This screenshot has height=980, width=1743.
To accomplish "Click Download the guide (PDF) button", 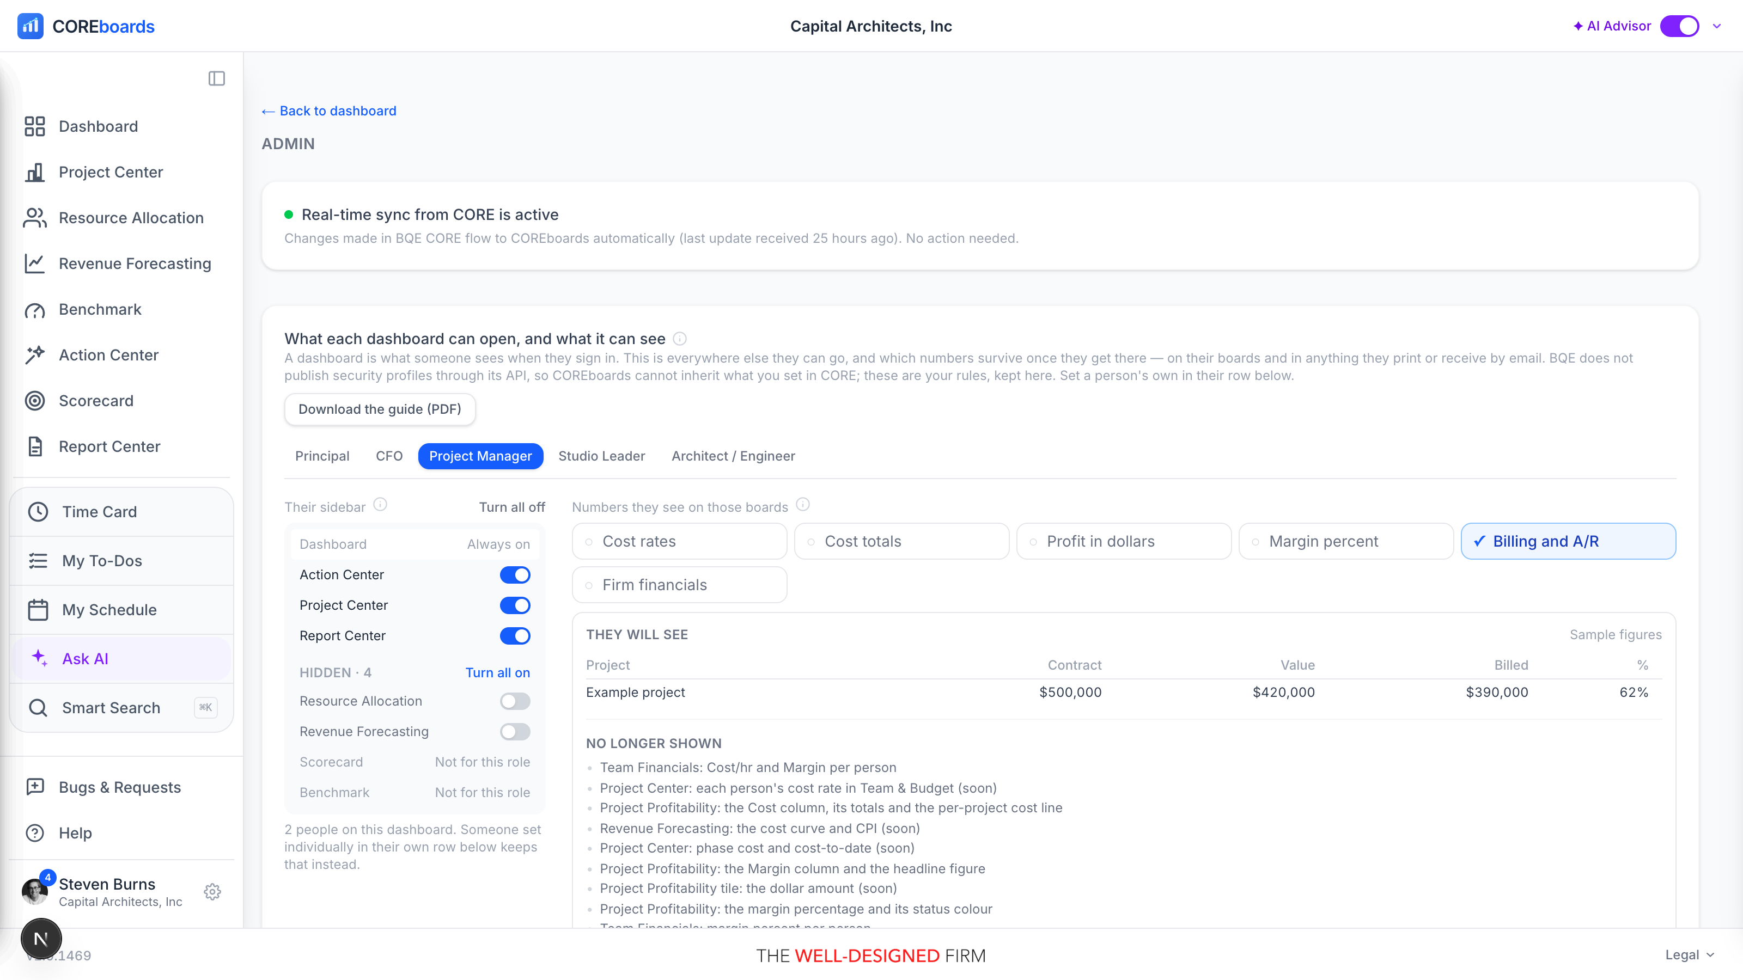I will click(380, 409).
